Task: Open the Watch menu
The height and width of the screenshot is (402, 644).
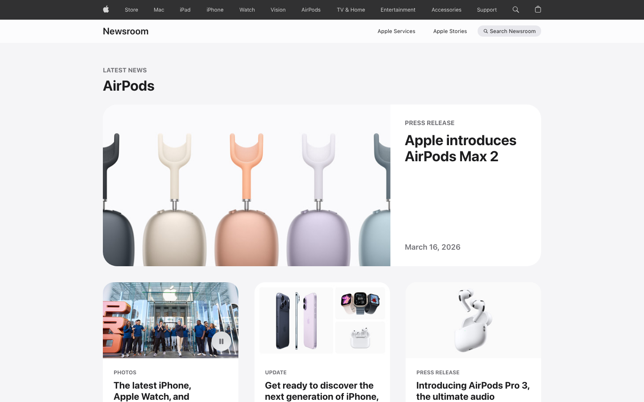Action: click(x=247, y=10)
